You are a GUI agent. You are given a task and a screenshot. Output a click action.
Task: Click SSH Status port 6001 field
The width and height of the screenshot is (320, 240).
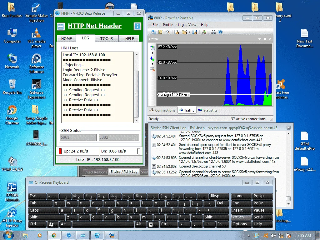pyautogui.click(x=78, y=137)
